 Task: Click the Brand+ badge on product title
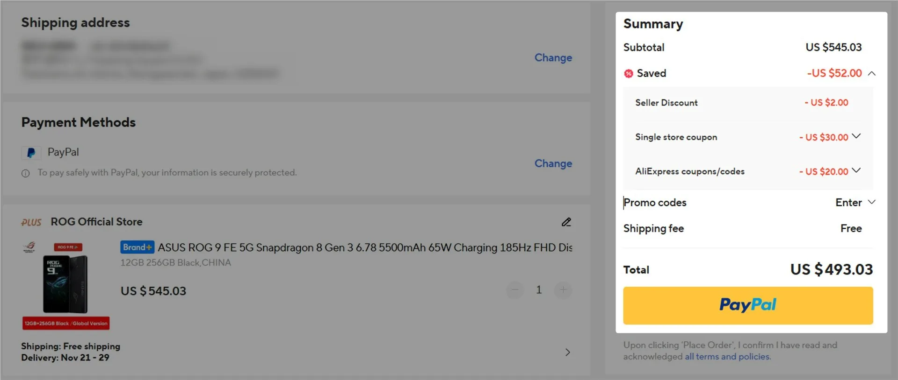(x=137, y=247)
